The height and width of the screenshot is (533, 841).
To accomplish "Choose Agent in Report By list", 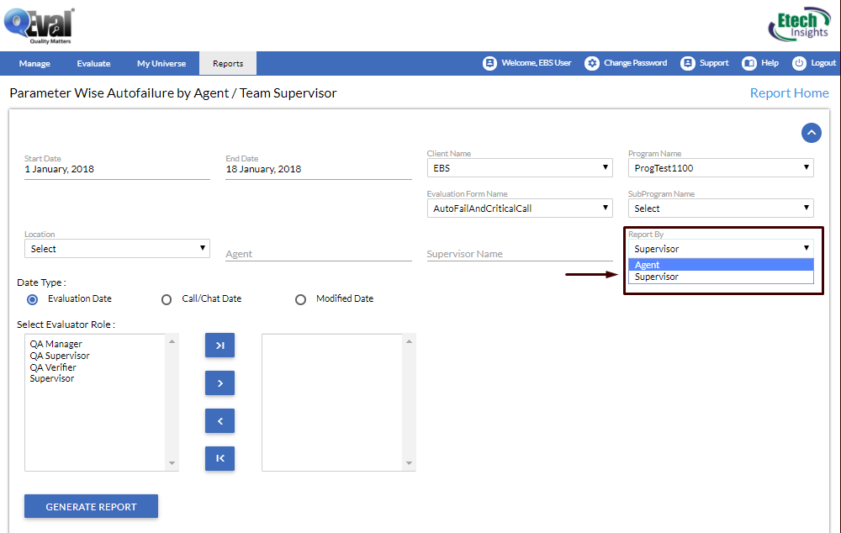I will pyautogui.click(x=721, y=265).
